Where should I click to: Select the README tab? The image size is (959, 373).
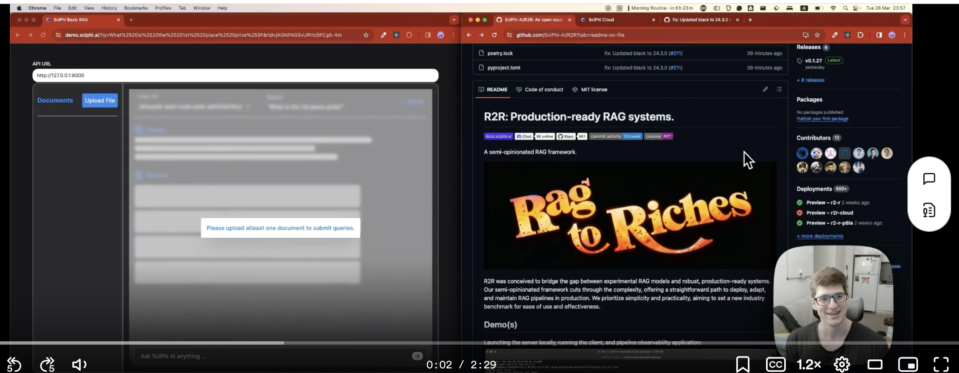(x=493, y=90)
